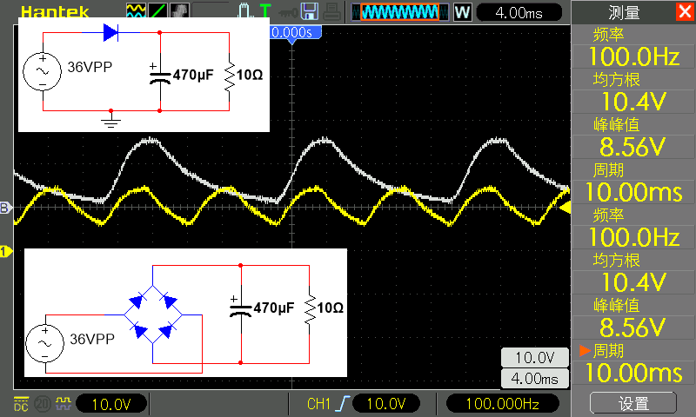The width and height of the screenshot is (696, 417).
Task: Click the waveform memory overview bar
Action: click(x=400, y=12)
